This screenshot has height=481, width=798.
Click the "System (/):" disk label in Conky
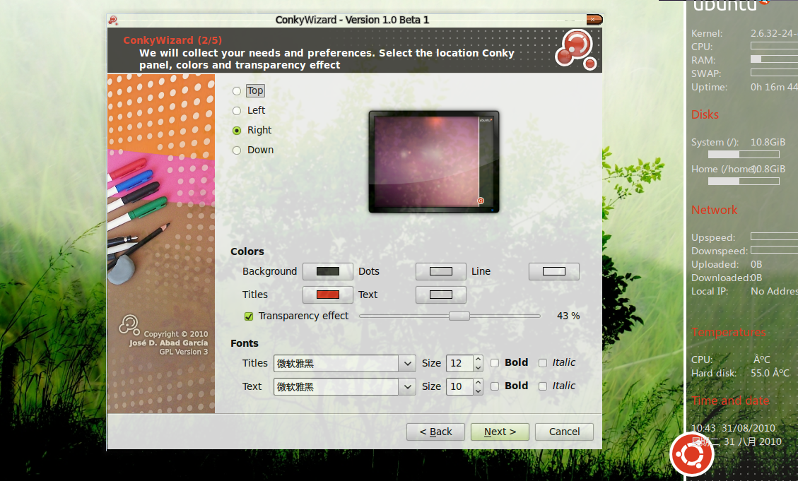click(715, 143)
